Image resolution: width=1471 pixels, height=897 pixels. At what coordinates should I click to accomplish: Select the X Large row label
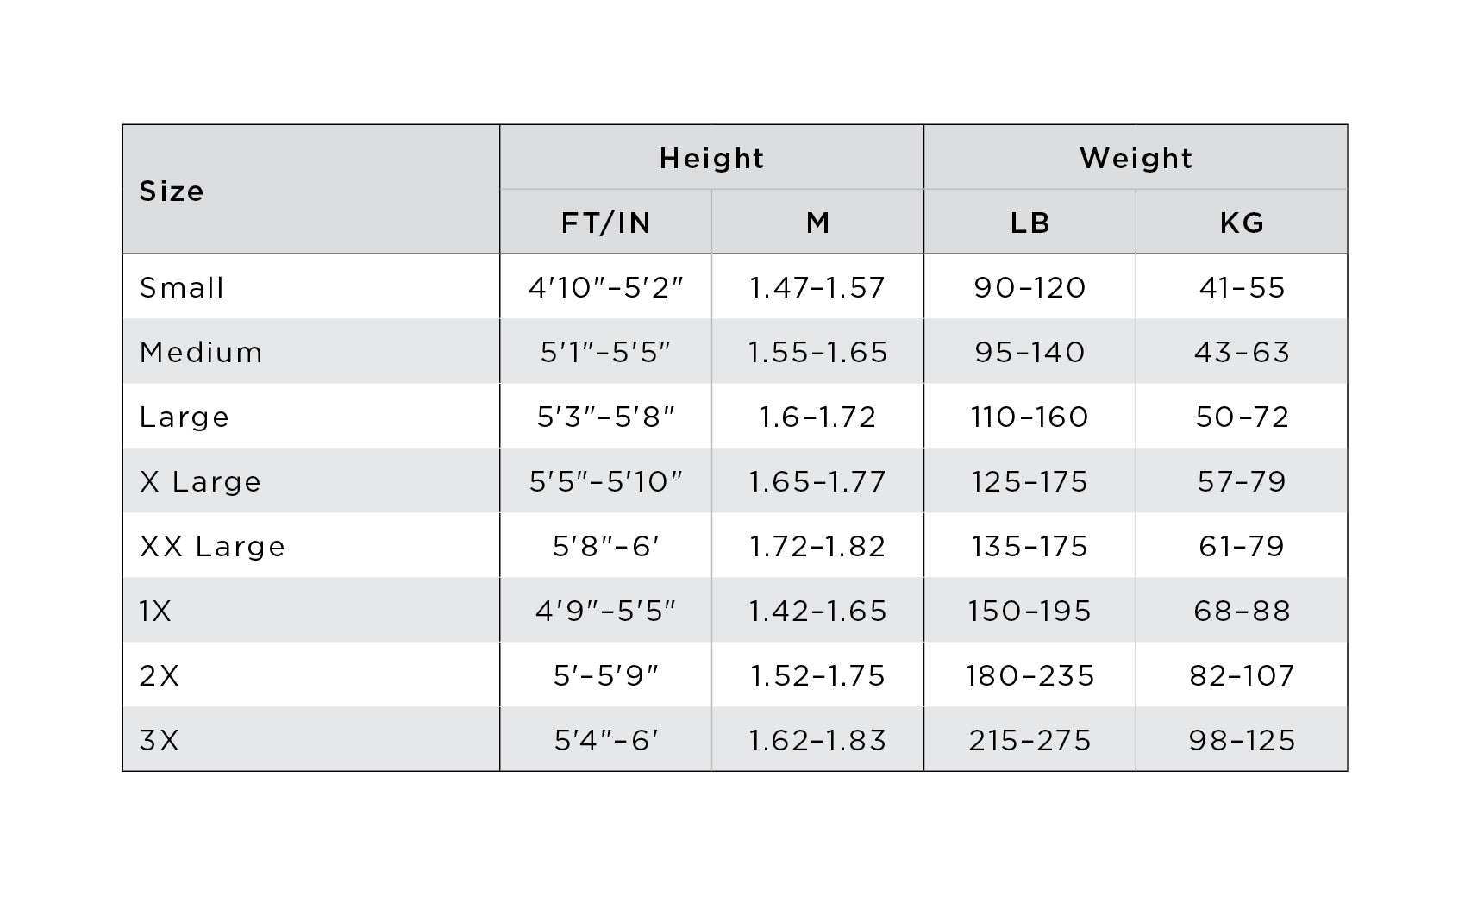(200, 481)
